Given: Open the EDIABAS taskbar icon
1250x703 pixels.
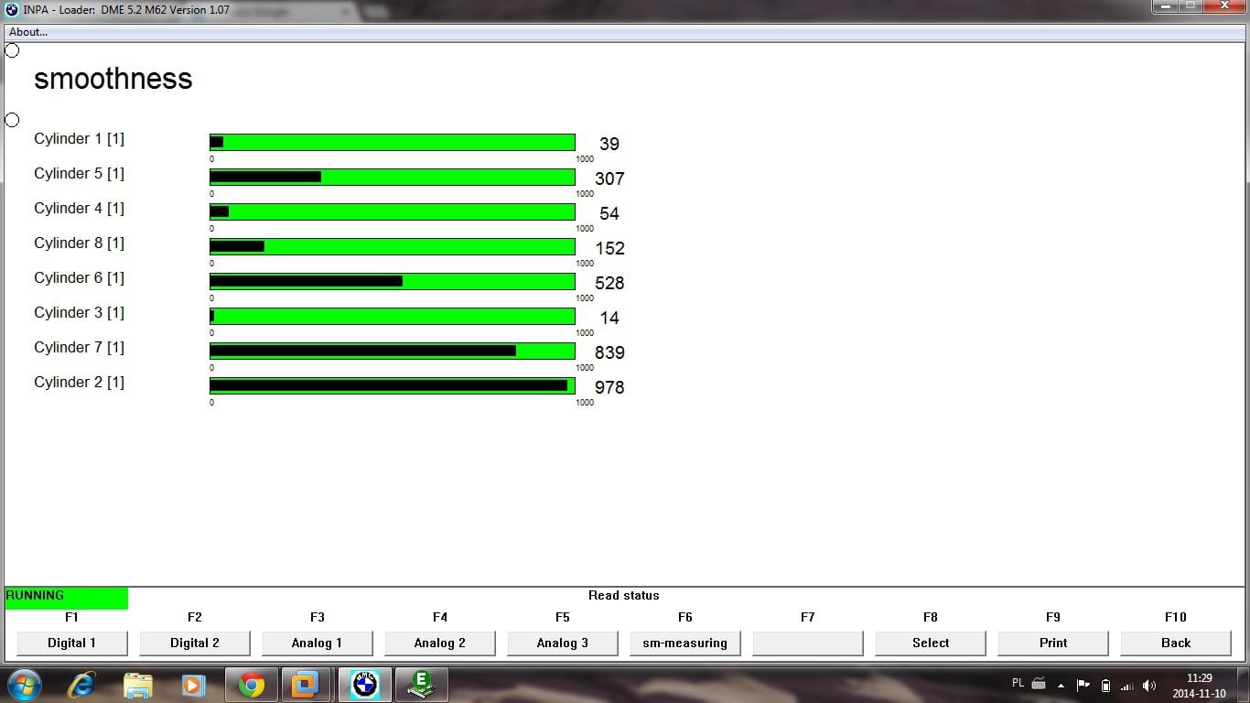Looking at the screenshot, I should pos(421,685).
